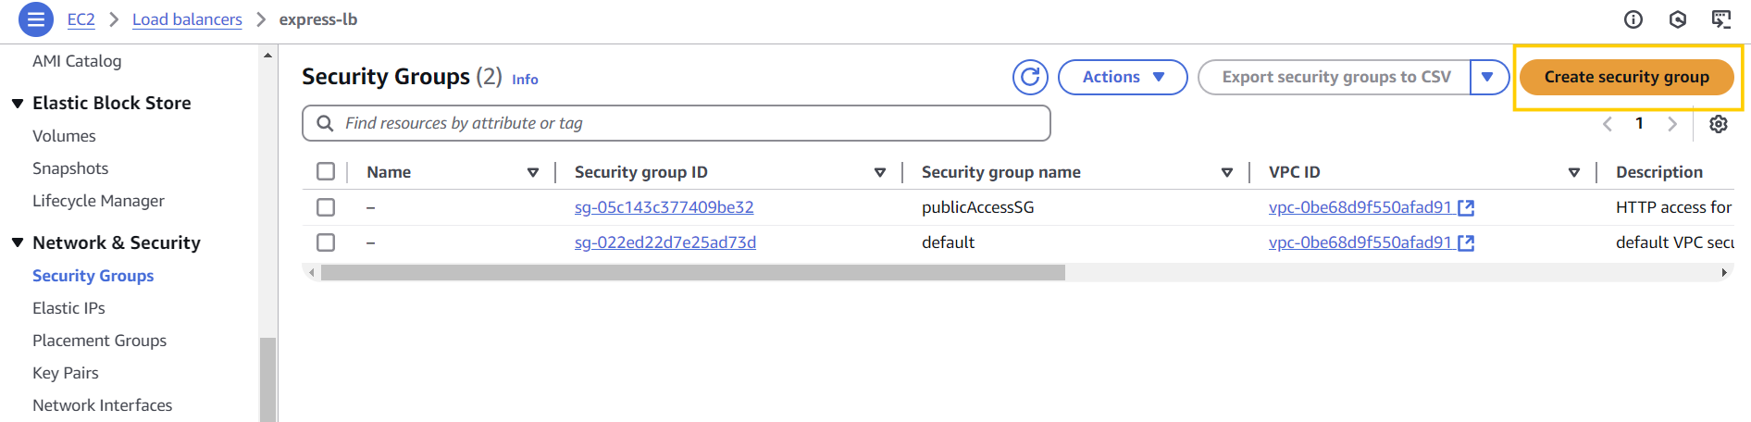
Task: Select the publicAccessSG row checkbox
Action: (326, 207)
